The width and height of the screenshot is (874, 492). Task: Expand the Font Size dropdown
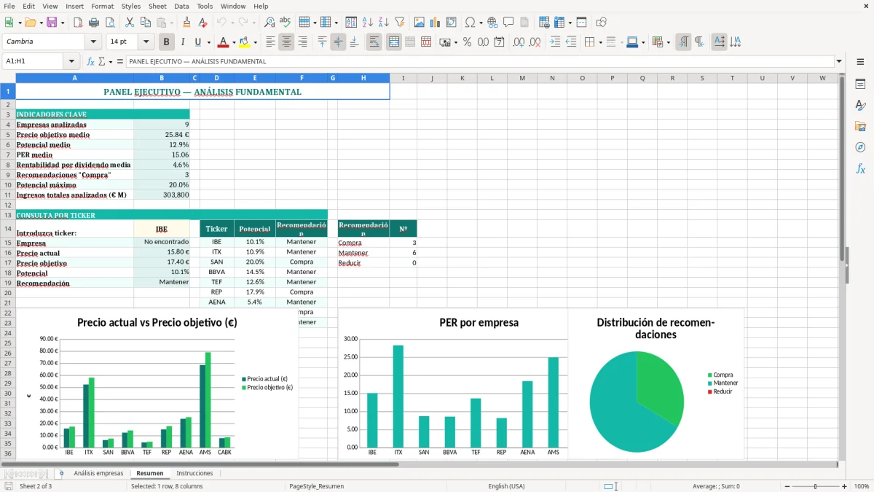pyautogui.click(x=146, y=42)
